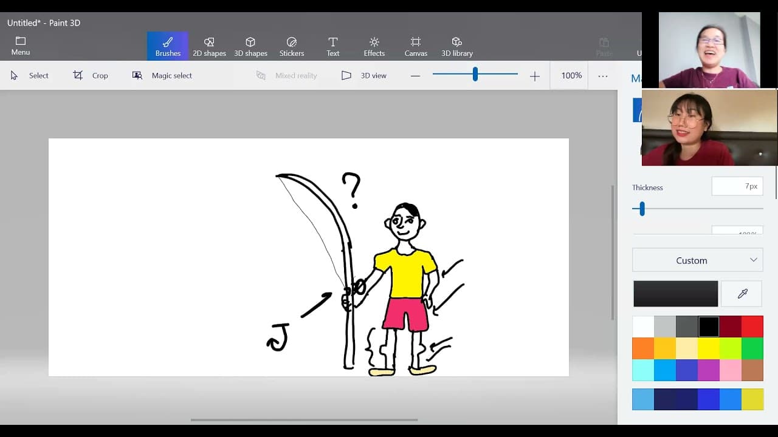This screenshot has width=778, height=437.
Task: Select the dark red swatch
Action: [731, 327]
